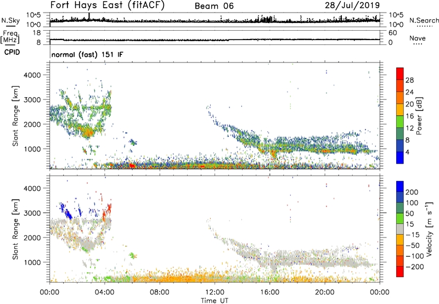439x304 pixels.
Task: Click the '28' Power colorbar value
Action: pyautogui.click(x=409, y=80)
